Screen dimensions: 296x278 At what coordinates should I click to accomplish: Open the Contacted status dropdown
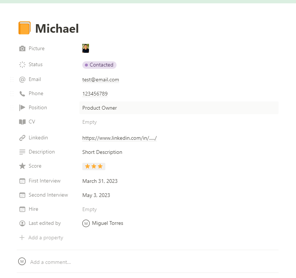click(99, 65)
